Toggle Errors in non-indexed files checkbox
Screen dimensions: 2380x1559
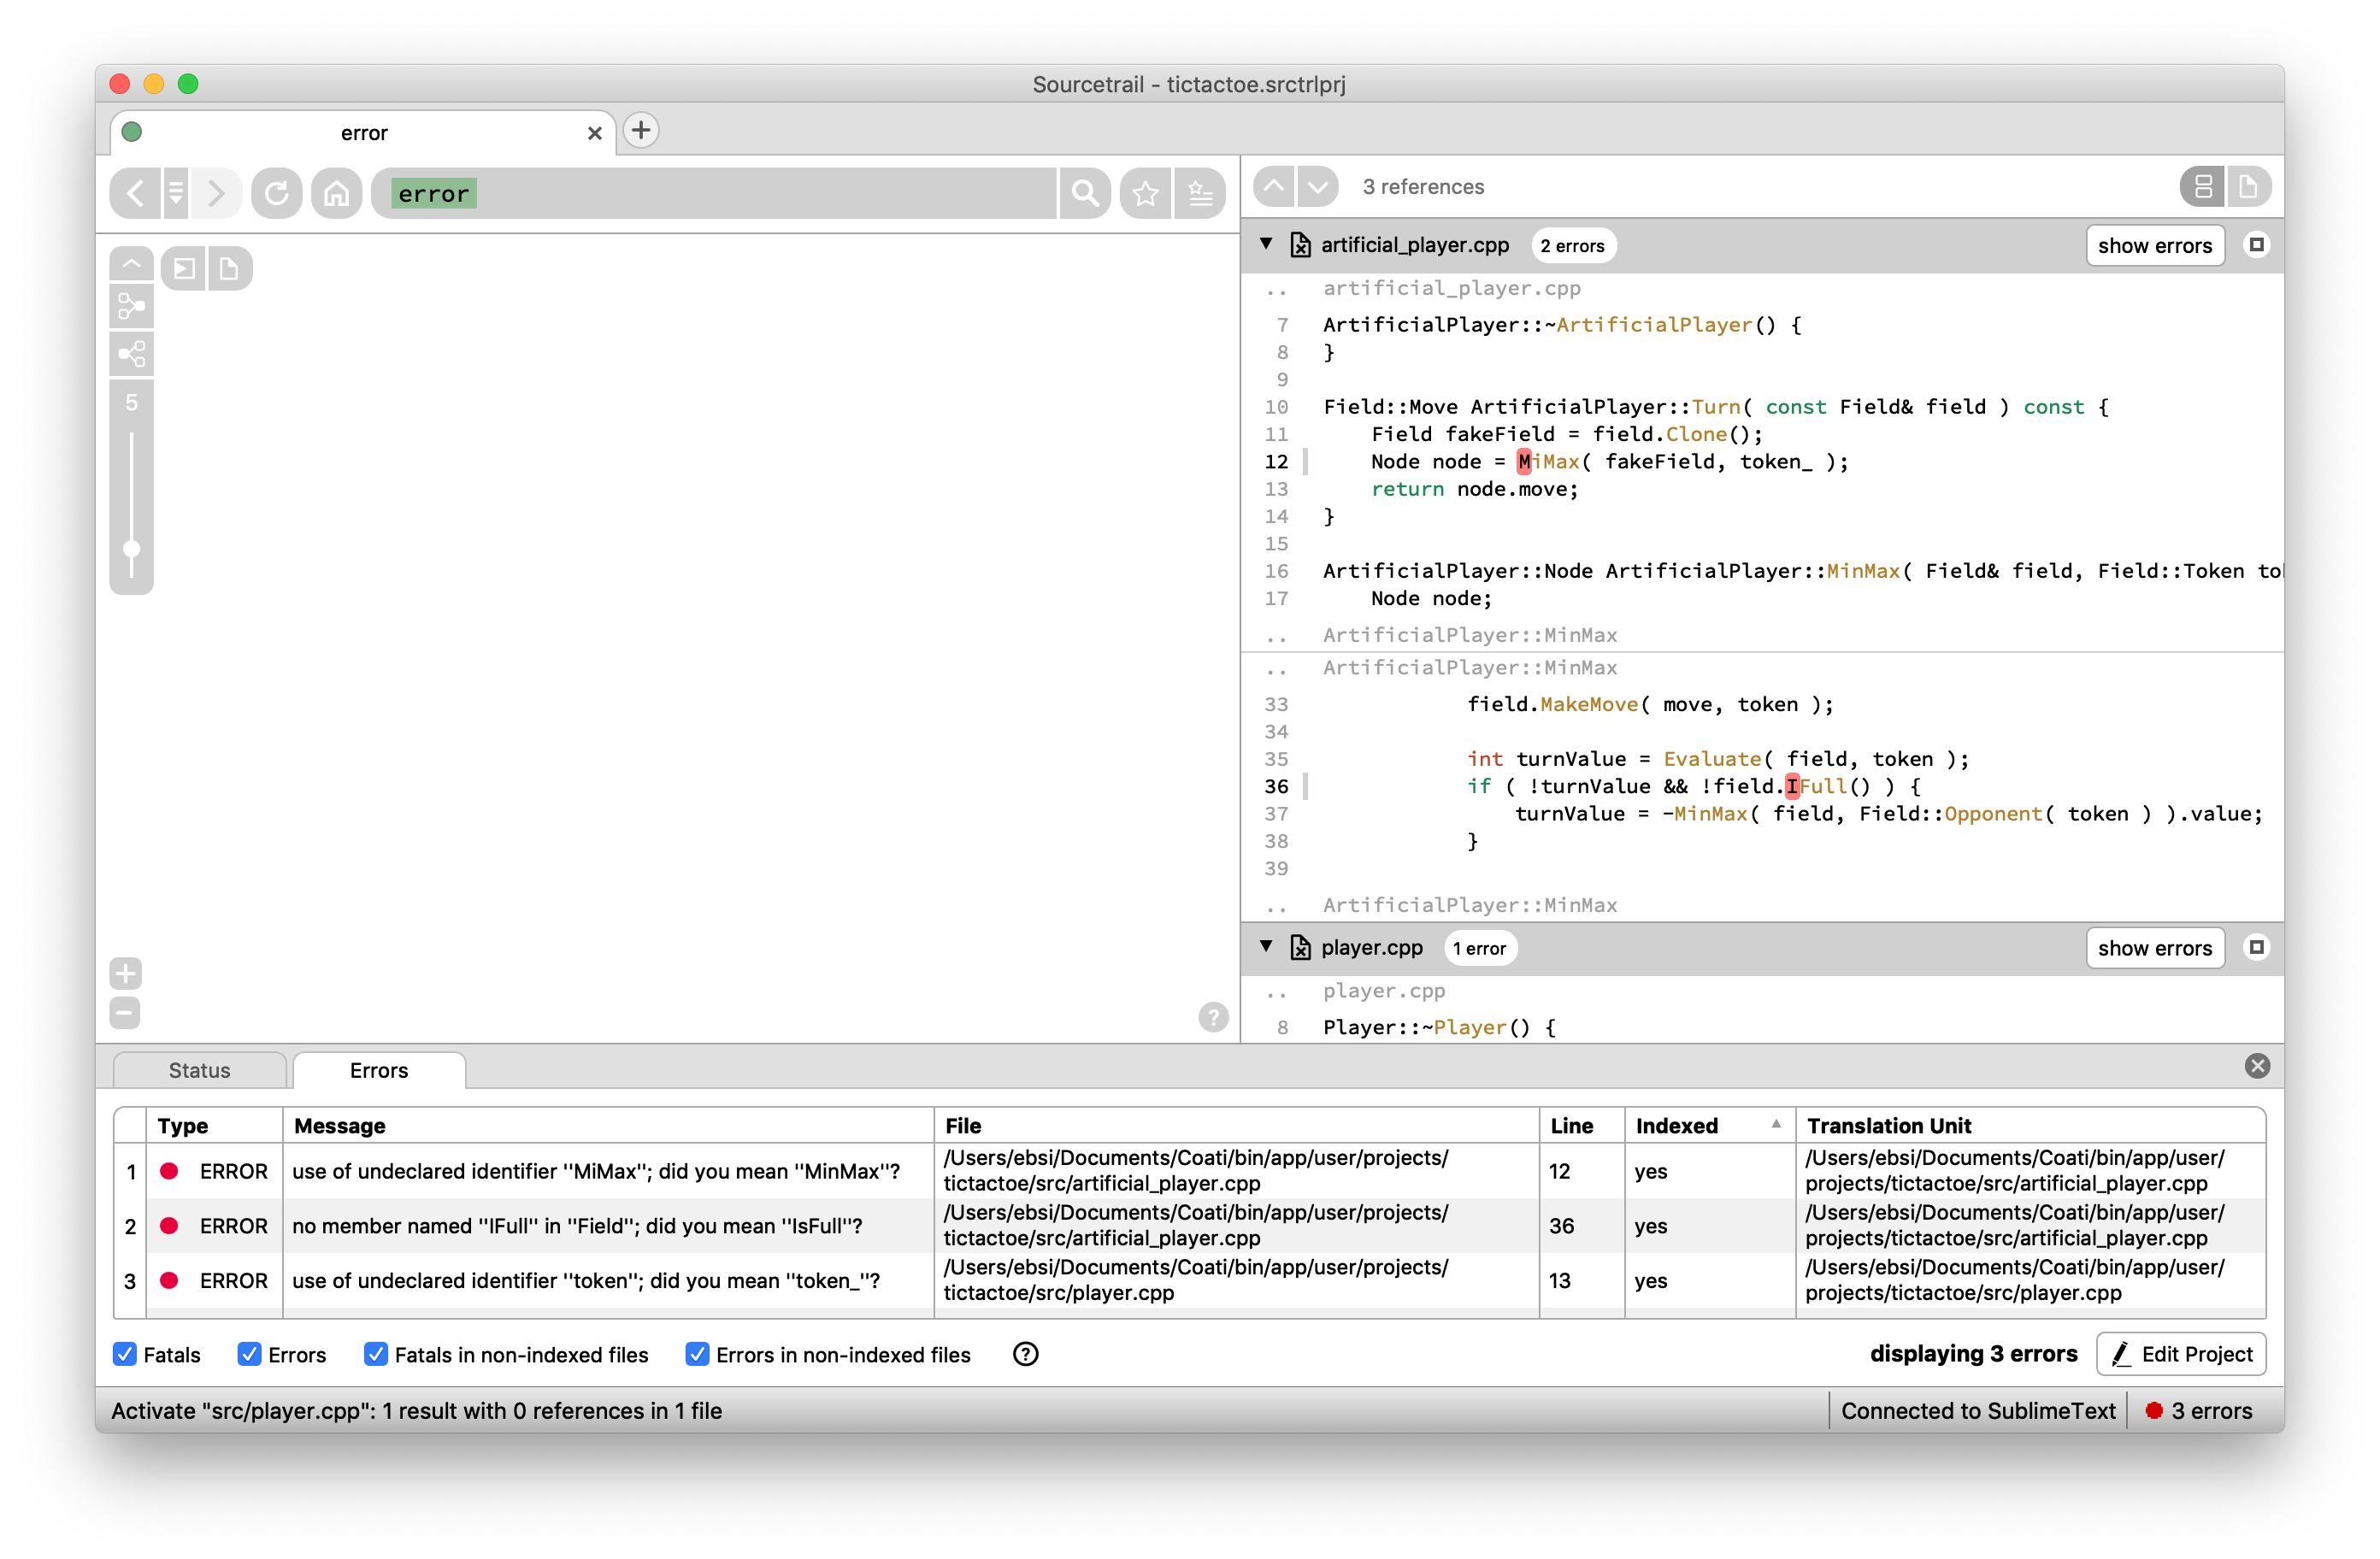pos(697,1354)
